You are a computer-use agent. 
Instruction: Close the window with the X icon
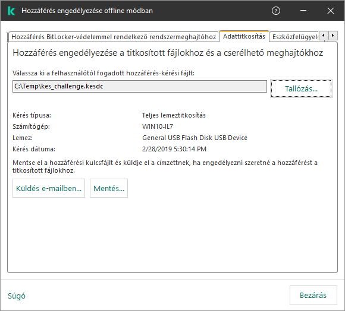331,11
